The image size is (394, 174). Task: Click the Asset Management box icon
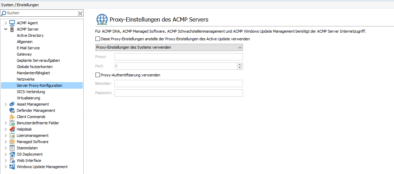12,104
